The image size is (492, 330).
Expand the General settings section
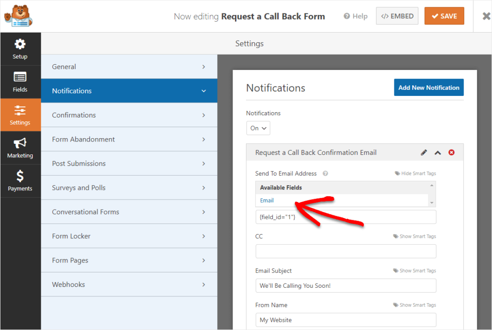point(129,67)
